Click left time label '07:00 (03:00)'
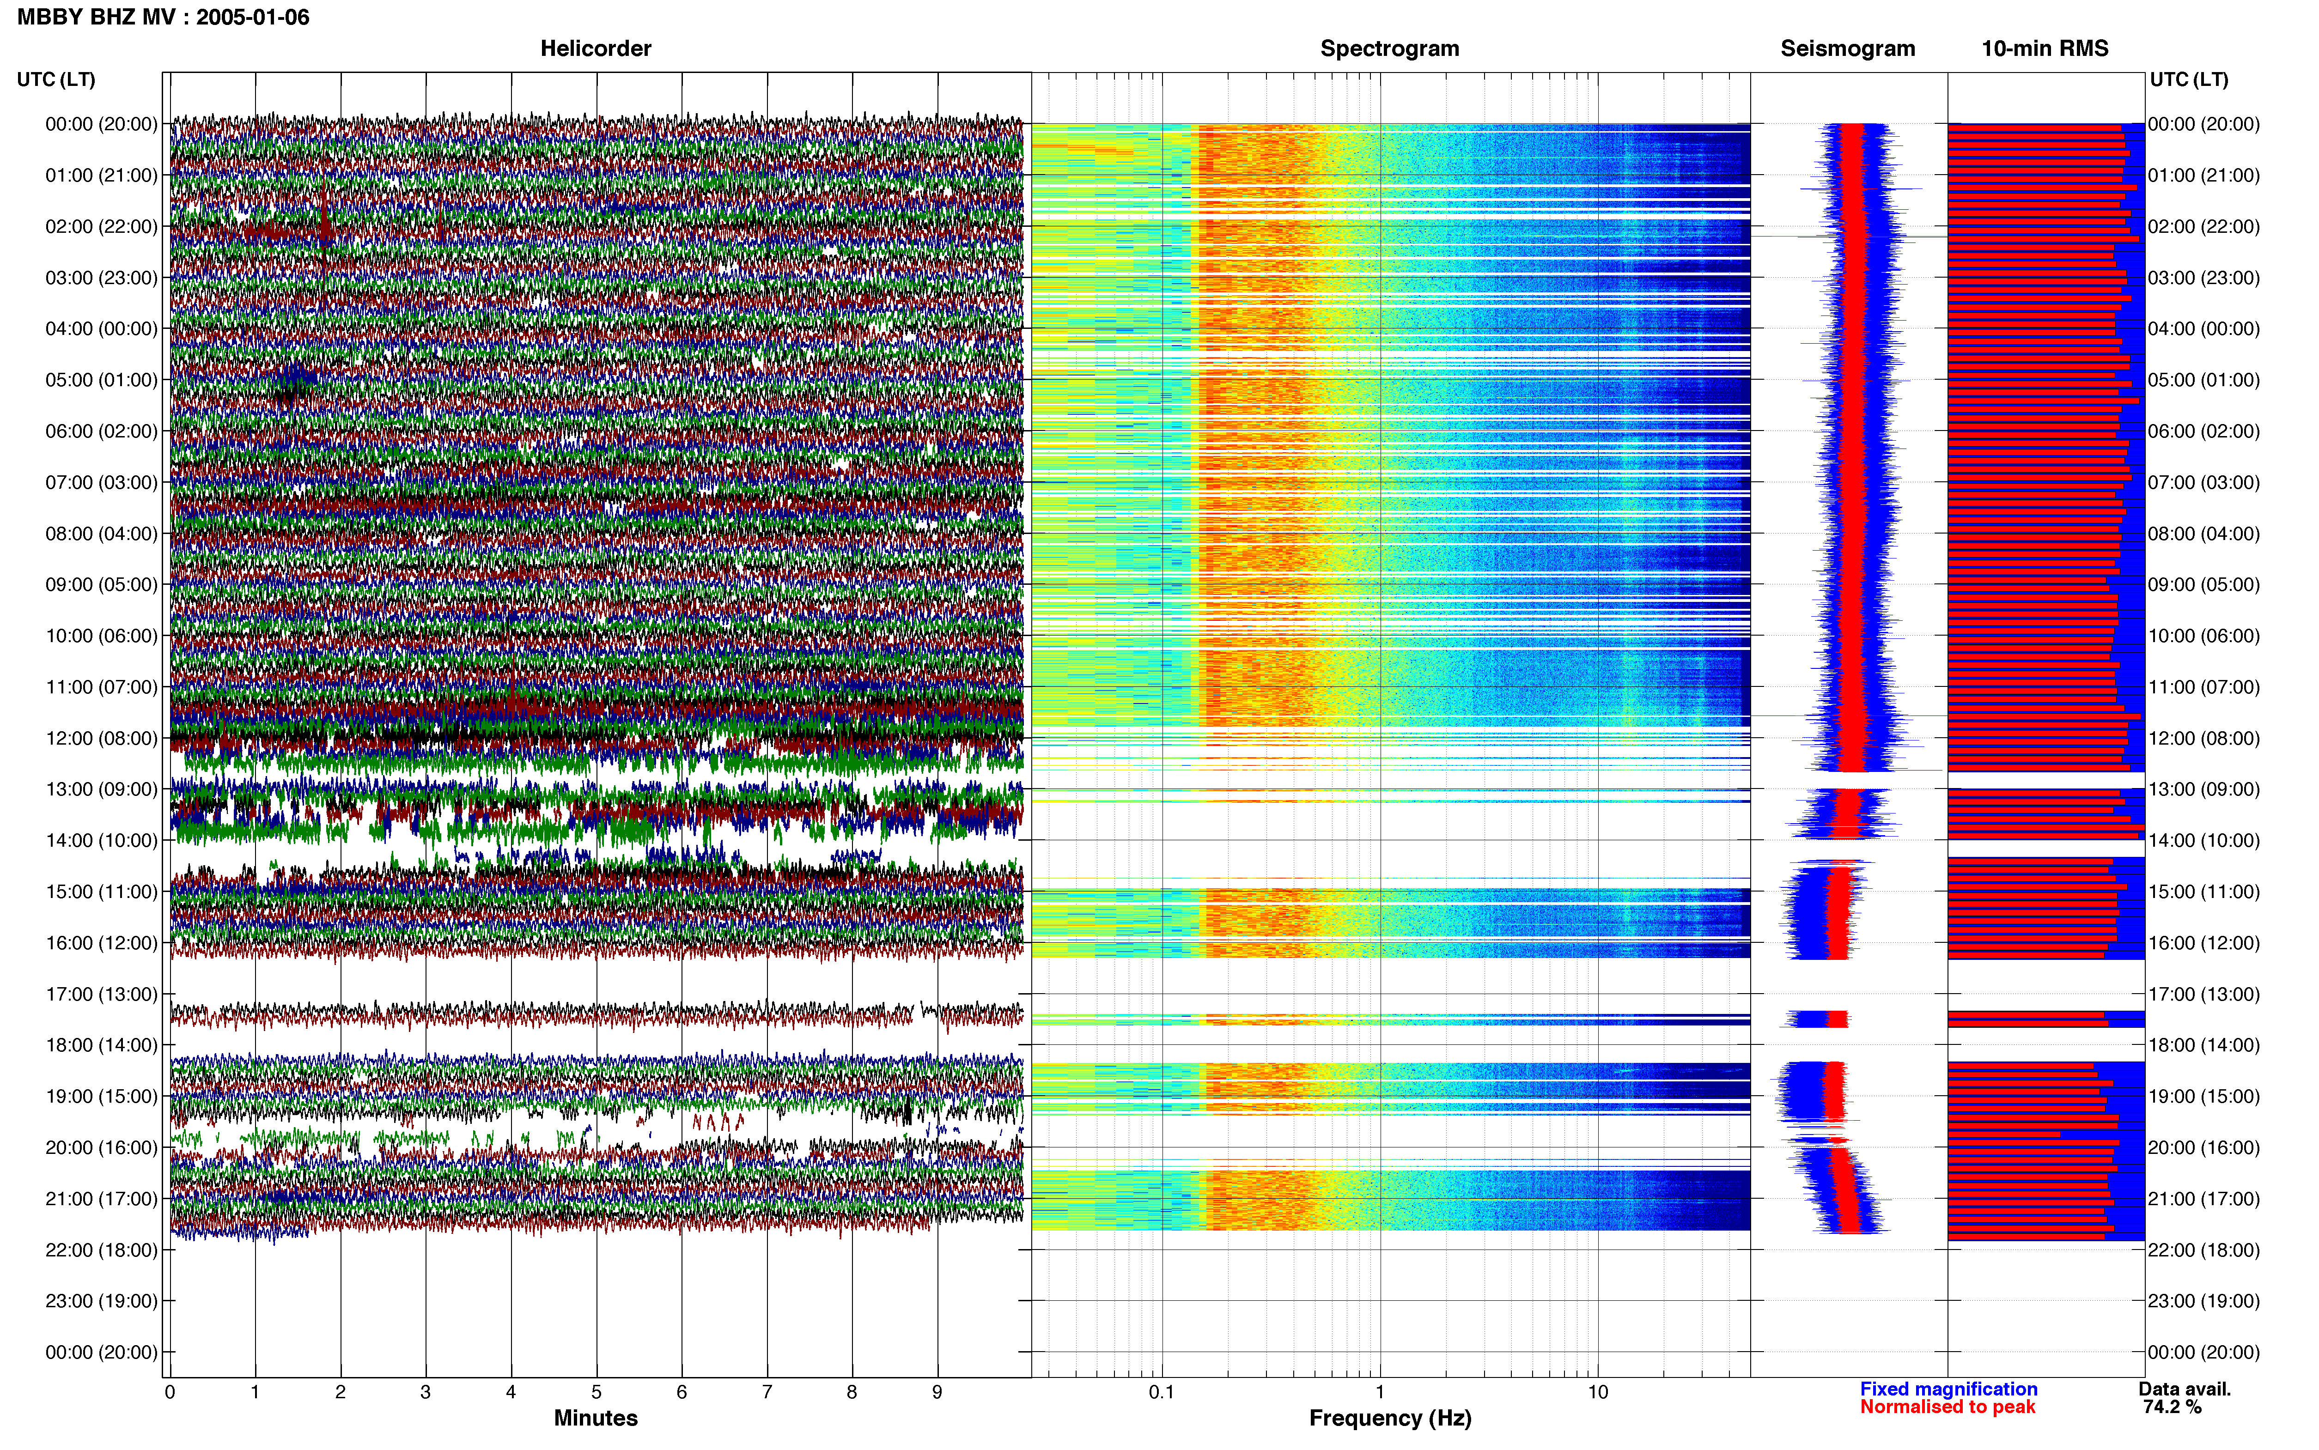Image resolution: width=2319 pixels, height=1450 pixels. coord(102,482)
